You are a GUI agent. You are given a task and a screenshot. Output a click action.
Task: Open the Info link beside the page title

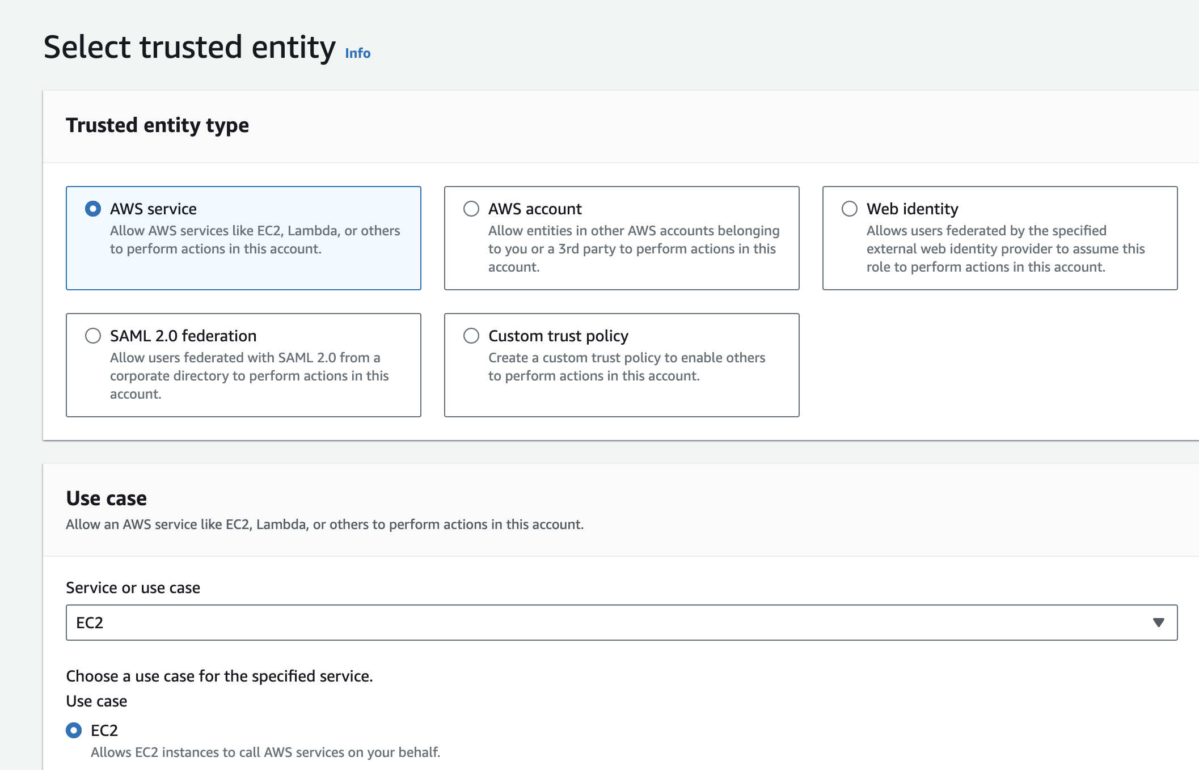click(358, 53)
